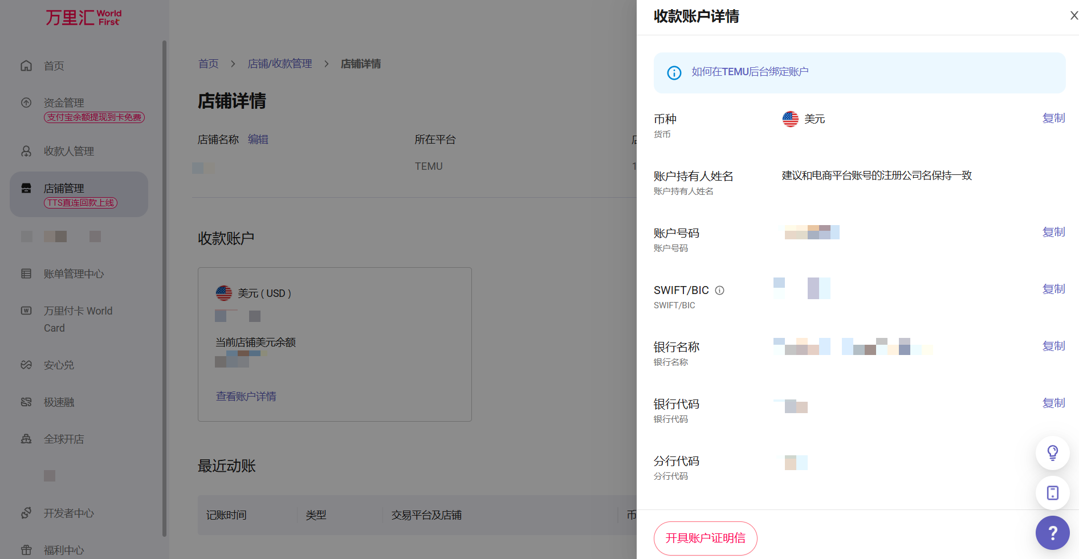Open 收款人管理 menu item

click(69, 151)
